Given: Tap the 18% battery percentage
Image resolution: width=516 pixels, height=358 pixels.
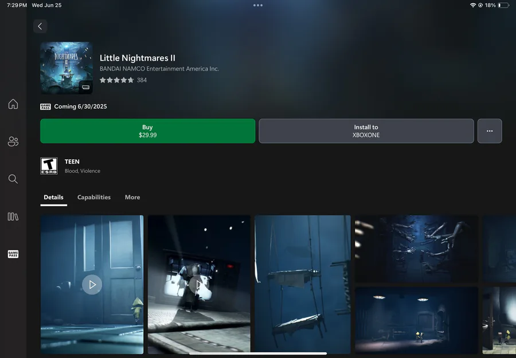Looking at the screenshot, I should 490,5.
